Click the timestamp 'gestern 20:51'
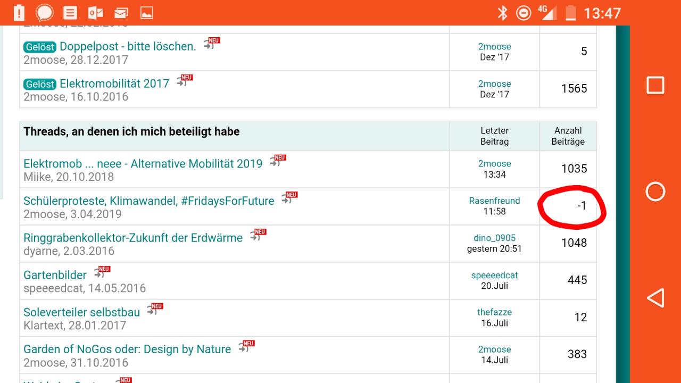This screenshot has height=383, width=681. 494,249
